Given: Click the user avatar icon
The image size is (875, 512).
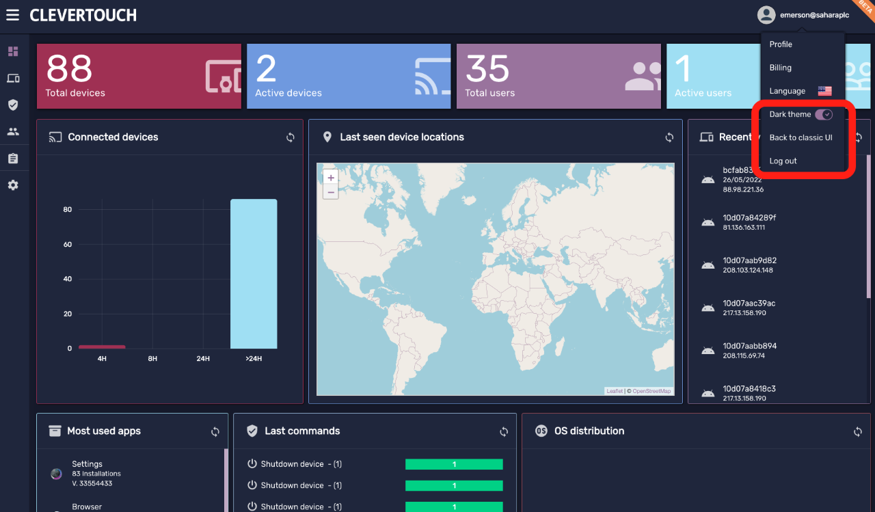Looking at the screenshot, I should (x=766, y=14).
